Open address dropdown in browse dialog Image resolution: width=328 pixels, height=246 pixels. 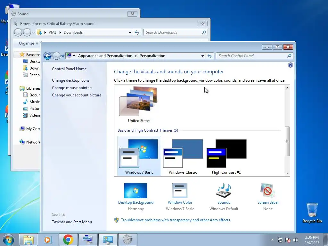click(130, 32)
